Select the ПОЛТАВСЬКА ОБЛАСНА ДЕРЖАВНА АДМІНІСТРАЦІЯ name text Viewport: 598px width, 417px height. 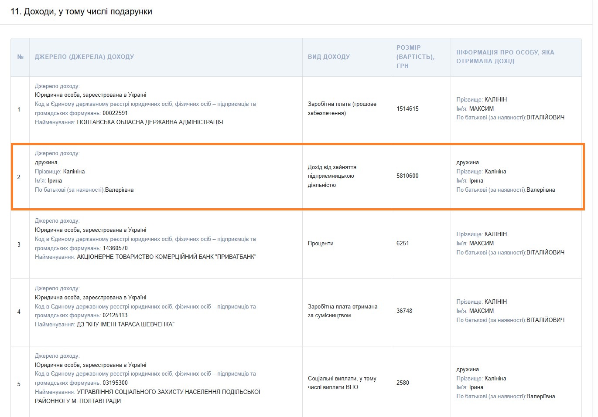click(x=150, y=122)
